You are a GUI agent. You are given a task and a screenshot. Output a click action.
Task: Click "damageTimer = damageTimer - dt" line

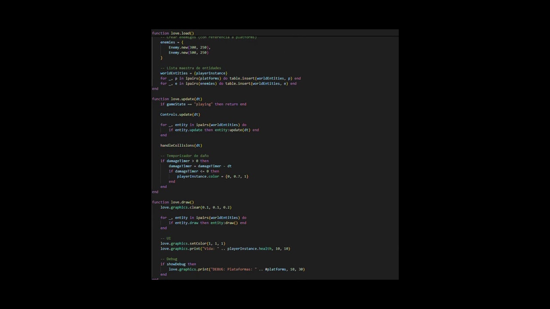tap(200, 166)
